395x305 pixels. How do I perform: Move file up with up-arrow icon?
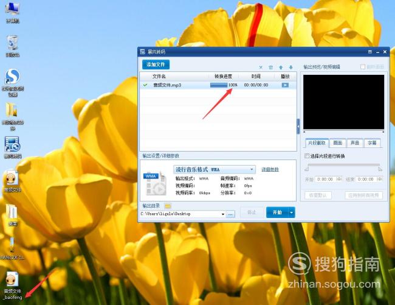pyautogui.click(x=281, y=67)
